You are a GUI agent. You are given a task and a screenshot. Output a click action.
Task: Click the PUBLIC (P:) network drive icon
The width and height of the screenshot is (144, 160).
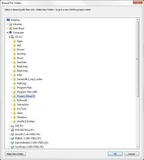[13, 139]
